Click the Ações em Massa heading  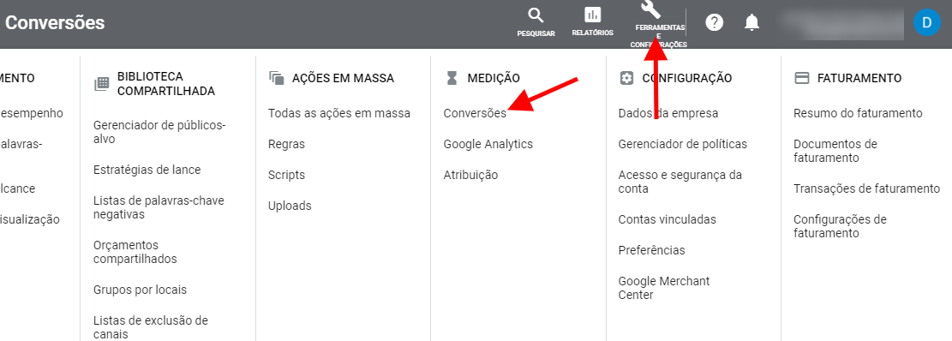click(343, 78)
